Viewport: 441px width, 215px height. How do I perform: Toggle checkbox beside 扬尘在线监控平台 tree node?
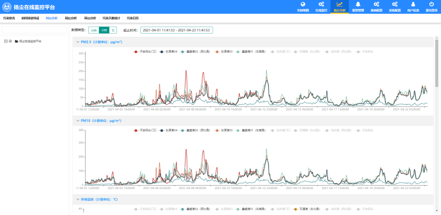click(x=10, y=41)
